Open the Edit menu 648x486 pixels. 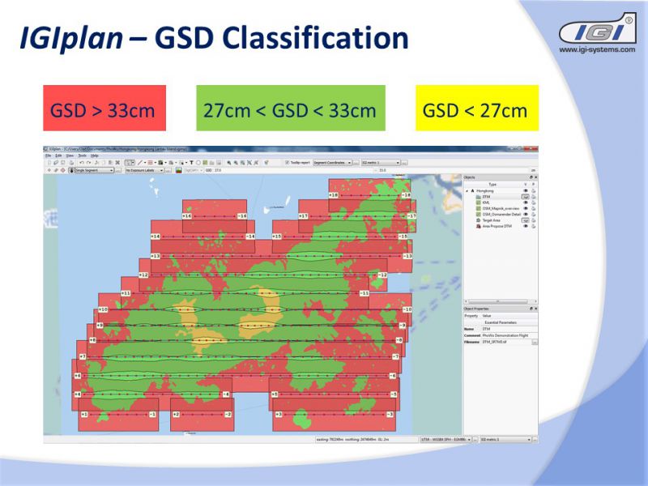[58, 156]
